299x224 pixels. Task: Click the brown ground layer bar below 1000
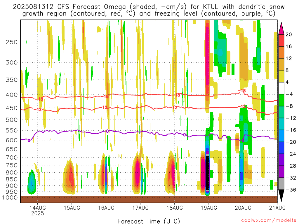pyautogui.click(x=149, y=199)
